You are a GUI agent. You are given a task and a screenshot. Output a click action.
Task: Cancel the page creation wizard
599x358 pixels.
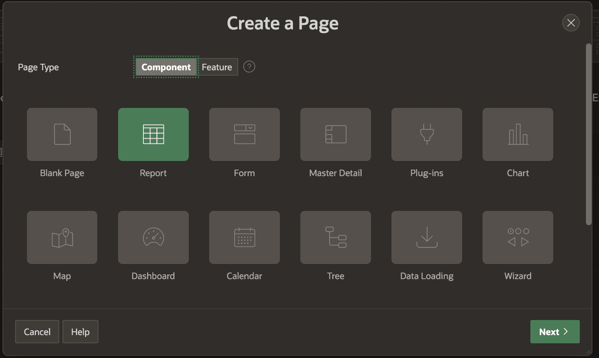37,331
